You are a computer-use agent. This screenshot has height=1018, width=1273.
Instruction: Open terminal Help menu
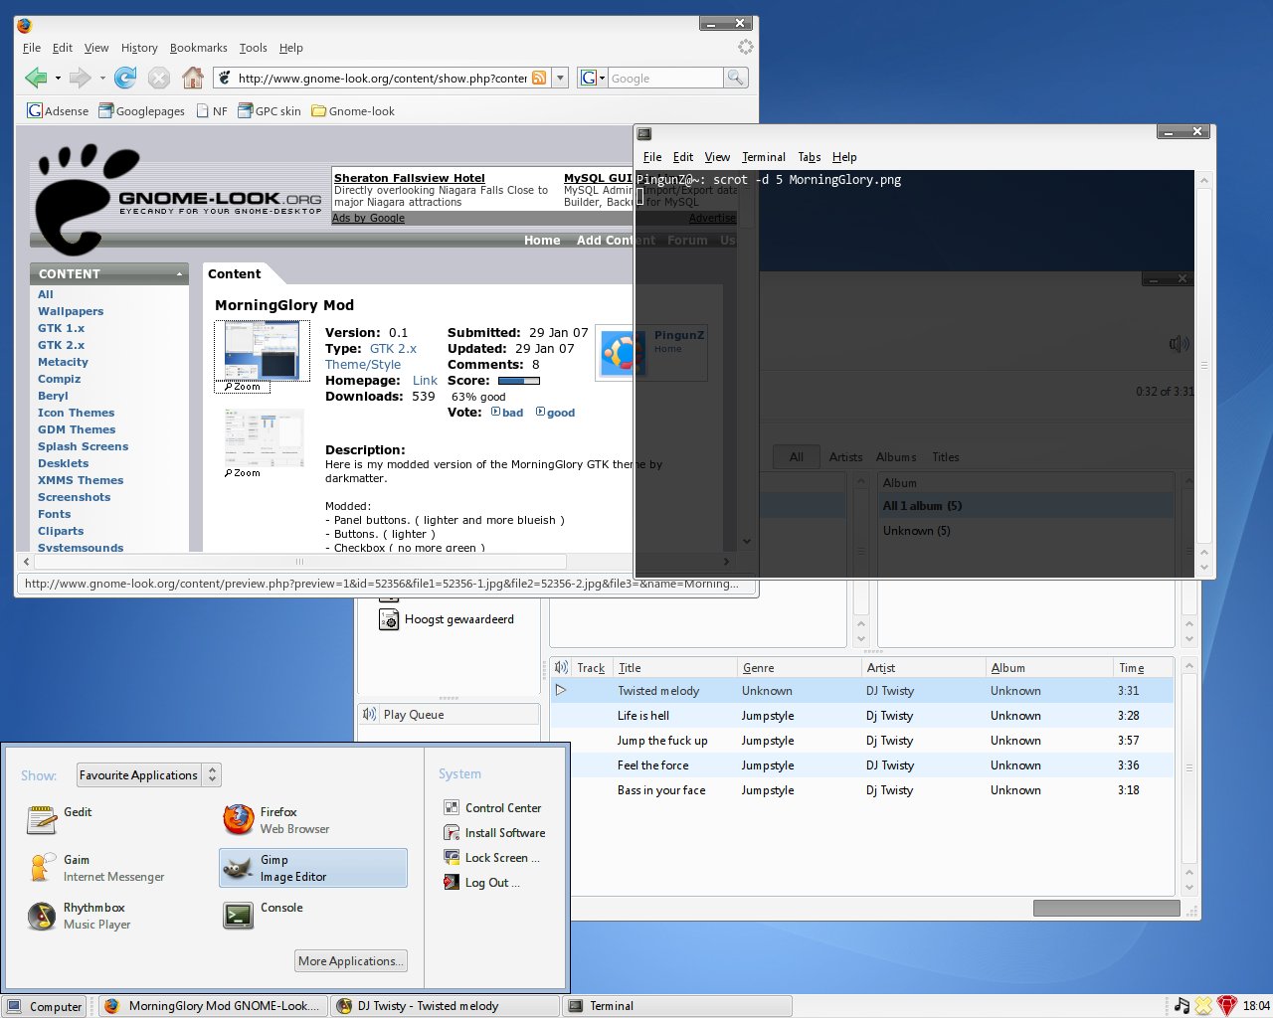[844, 157]
